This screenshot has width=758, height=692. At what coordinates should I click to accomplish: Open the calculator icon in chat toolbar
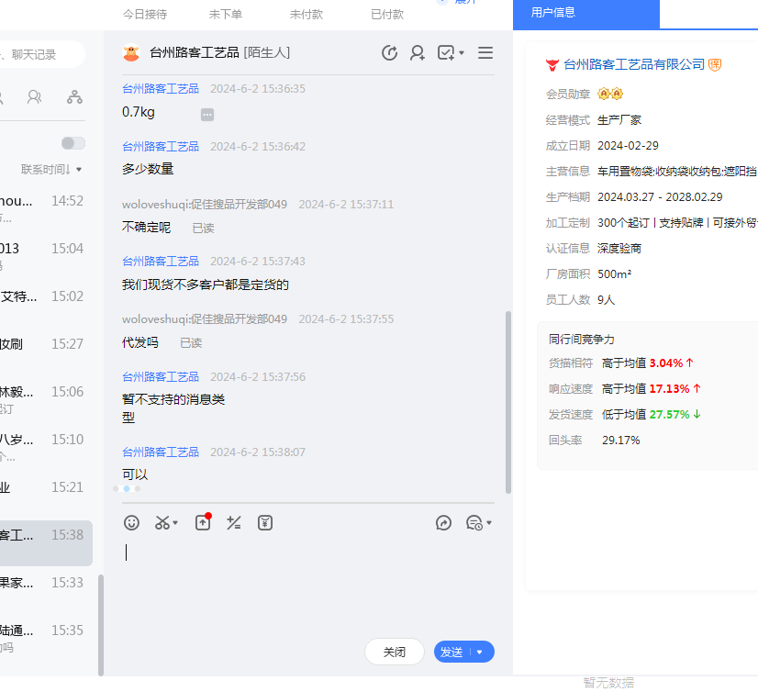(x=234, y=523)
